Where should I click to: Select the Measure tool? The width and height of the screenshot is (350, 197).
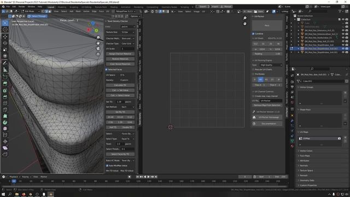[5, 69]
